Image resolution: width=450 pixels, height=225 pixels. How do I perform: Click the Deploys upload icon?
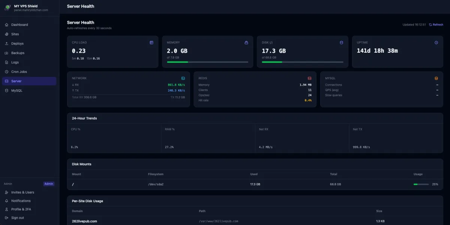click(7, 43)
